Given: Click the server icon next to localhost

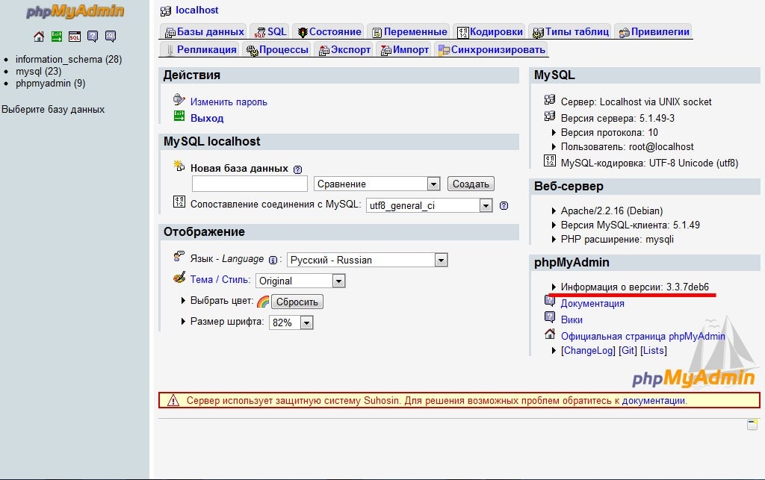Looking at the screenshot, I should 166,10.
